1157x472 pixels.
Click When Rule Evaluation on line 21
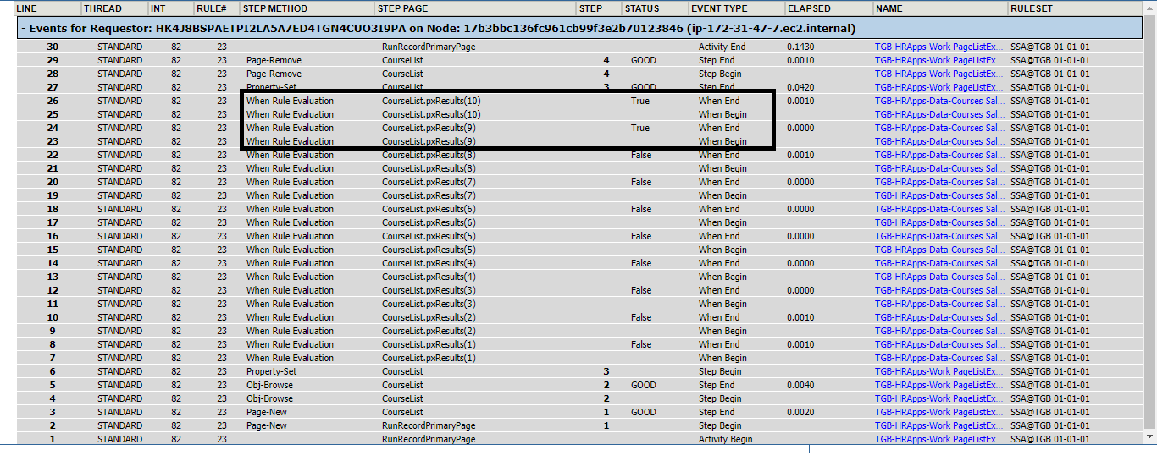tap(290, 168)
